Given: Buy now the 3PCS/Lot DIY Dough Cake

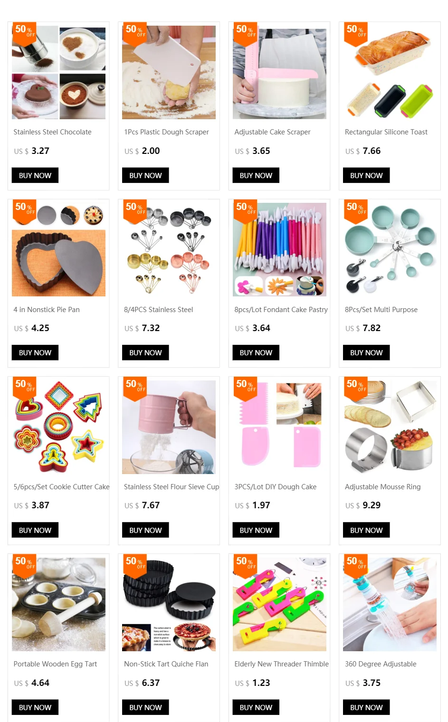Looking at the screenshot, I should (256, 530).
